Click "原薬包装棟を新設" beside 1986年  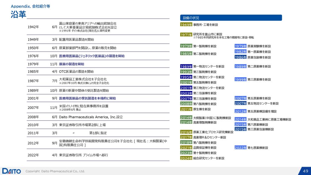click(x=259, y=57)
